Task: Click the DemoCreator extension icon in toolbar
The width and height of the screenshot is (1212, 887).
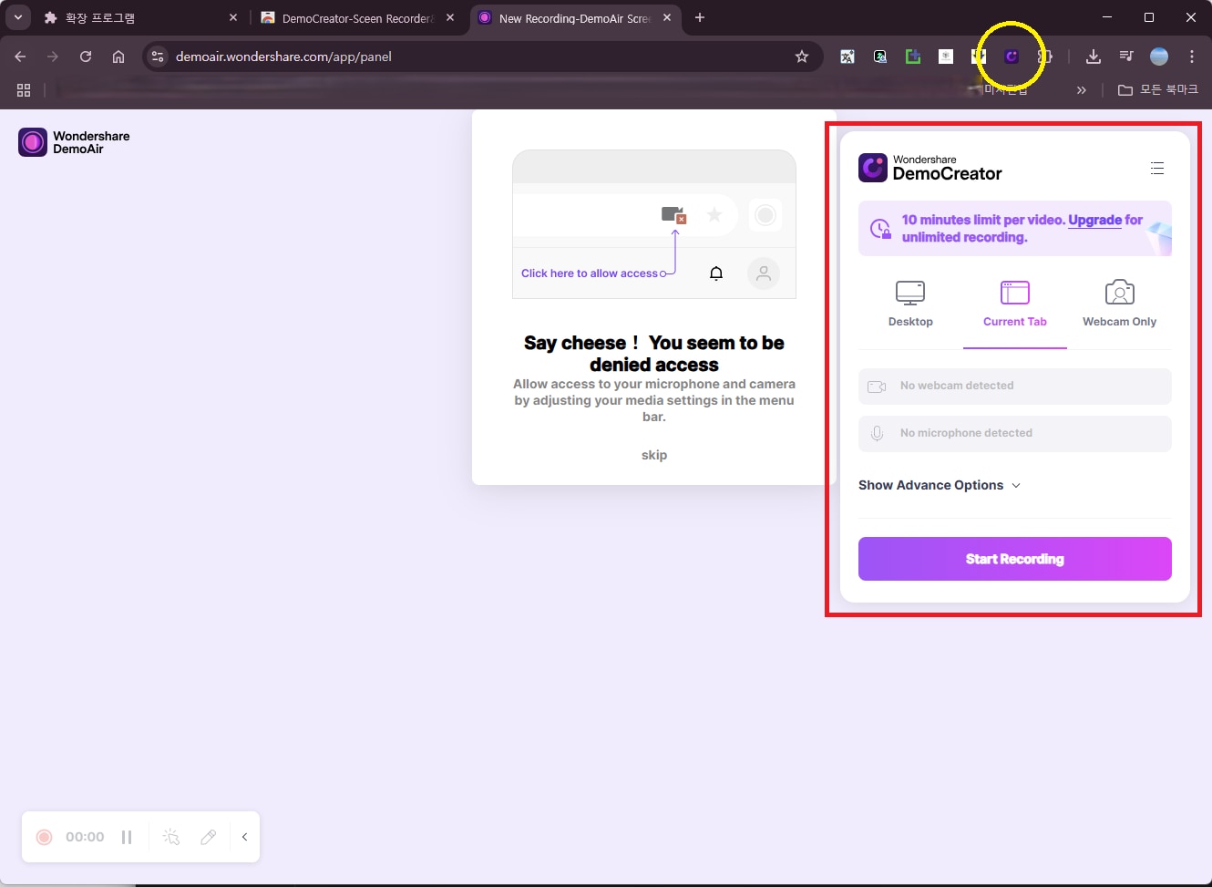Action: pyautogui.click(x=1012, y=57)
